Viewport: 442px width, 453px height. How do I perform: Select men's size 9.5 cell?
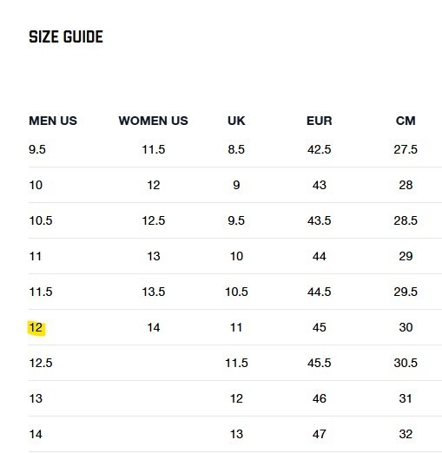coord(37,149)
